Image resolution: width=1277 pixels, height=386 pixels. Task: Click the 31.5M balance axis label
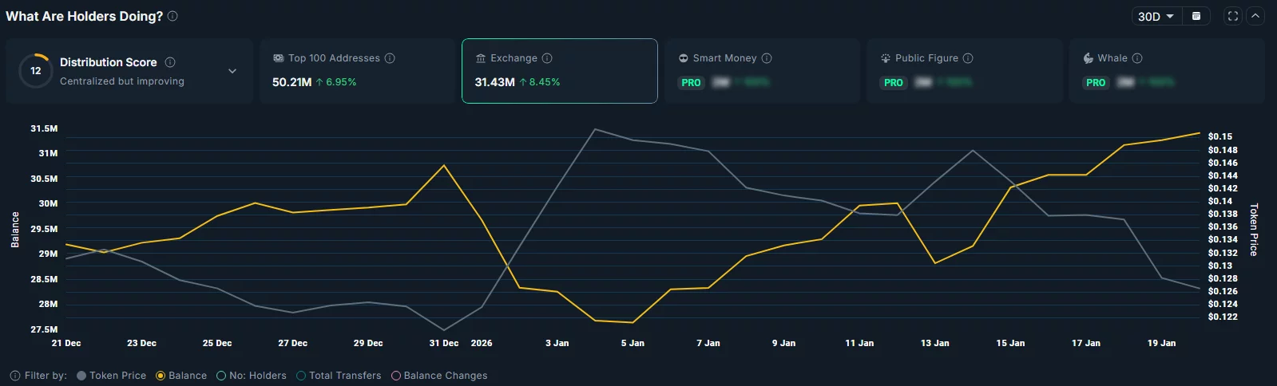(44, 128)
